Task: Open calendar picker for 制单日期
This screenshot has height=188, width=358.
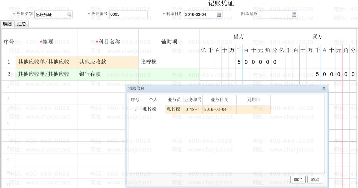Action: (219, 15)
